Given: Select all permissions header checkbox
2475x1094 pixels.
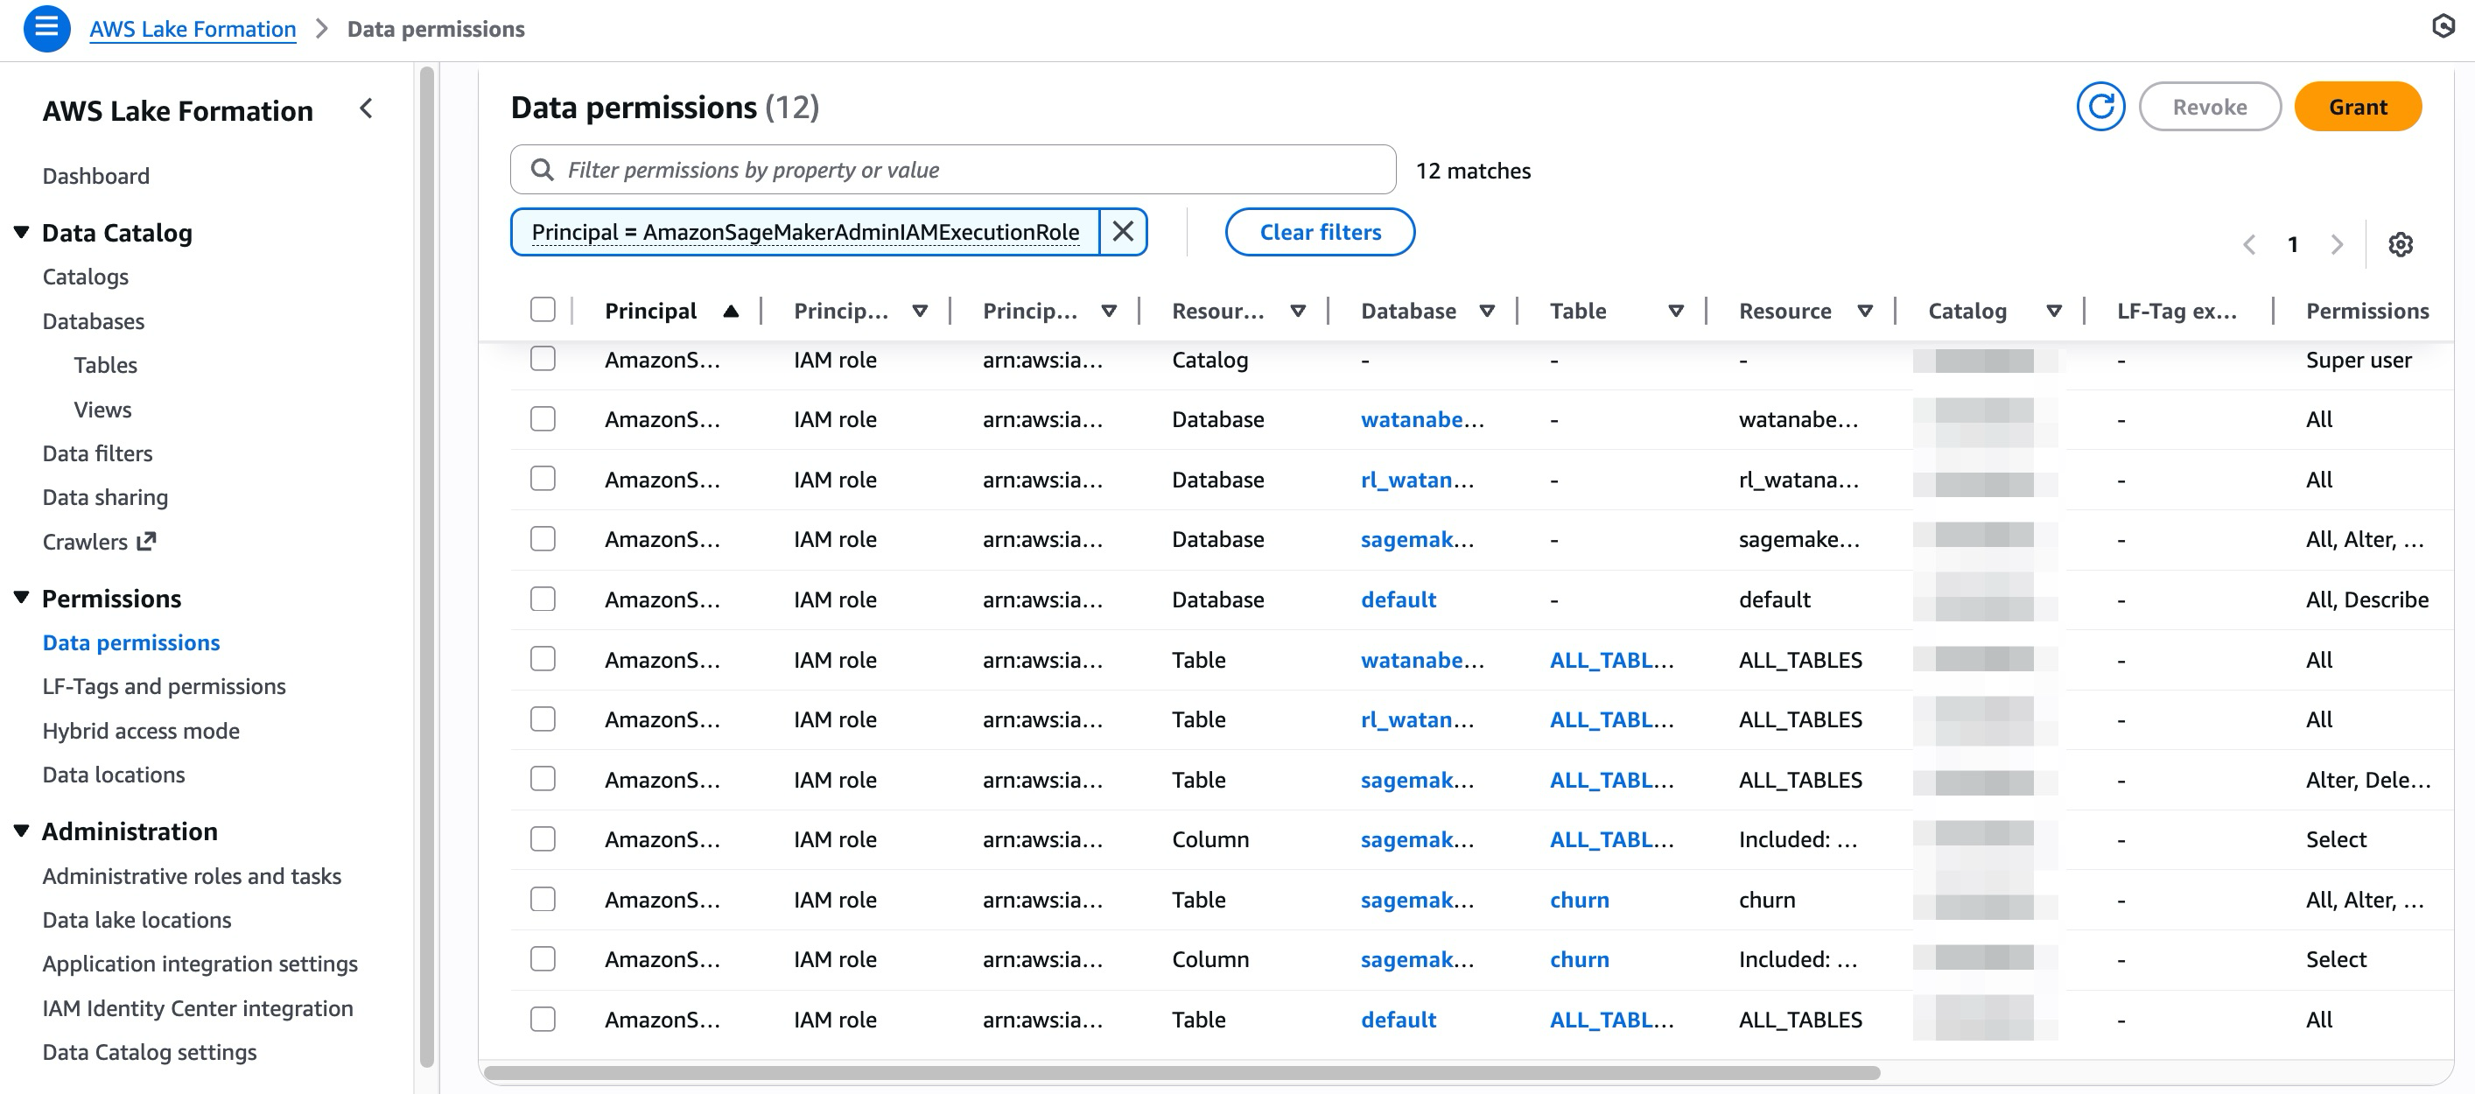Looking at the screenshot, I should click(x=543, y=309).
